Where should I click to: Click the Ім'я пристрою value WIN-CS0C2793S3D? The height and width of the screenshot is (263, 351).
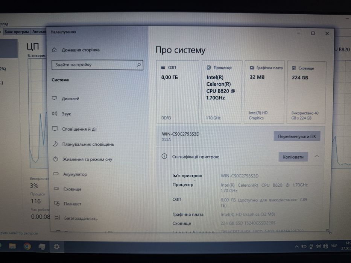240,176
